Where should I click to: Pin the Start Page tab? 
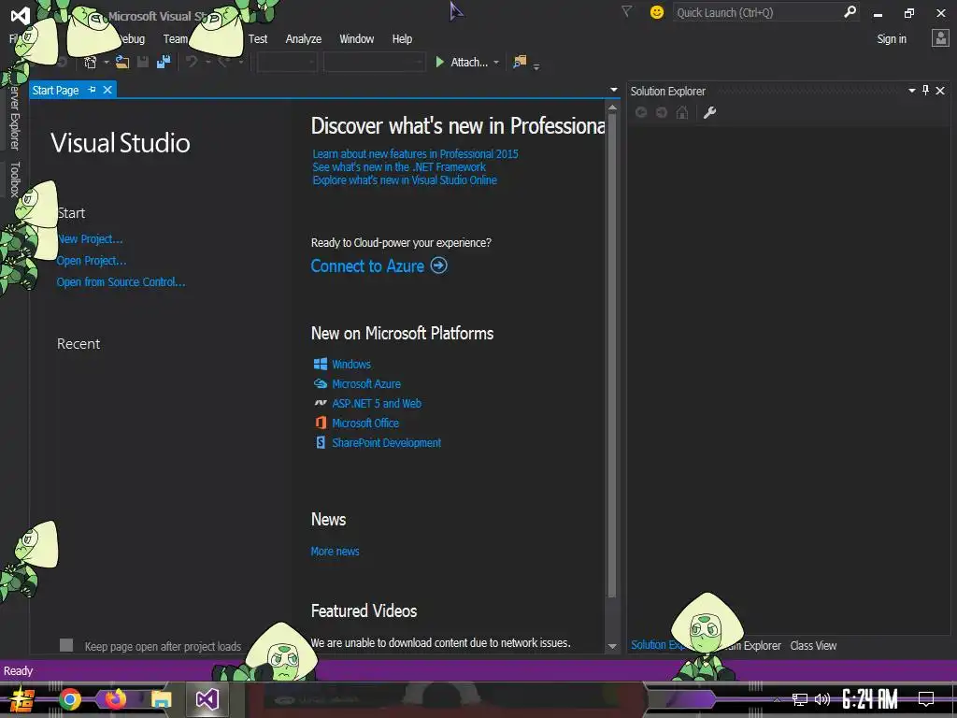click(93, 90)
